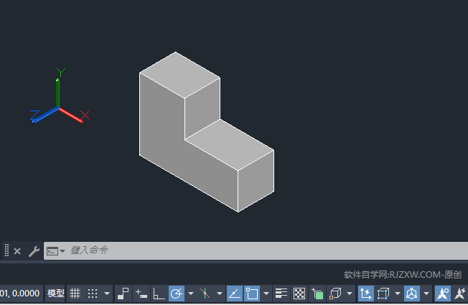Open polar tracking angle dropdown
468x305 pixels.
click(191, 294)
